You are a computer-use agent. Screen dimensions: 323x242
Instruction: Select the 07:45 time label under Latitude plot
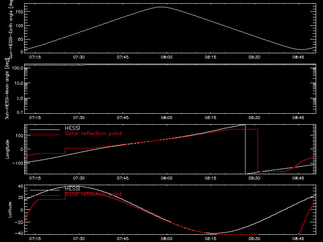[123, 239]
